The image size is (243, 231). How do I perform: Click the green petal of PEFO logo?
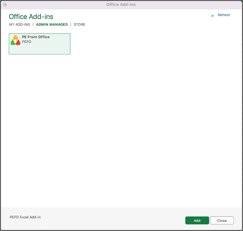13,42
